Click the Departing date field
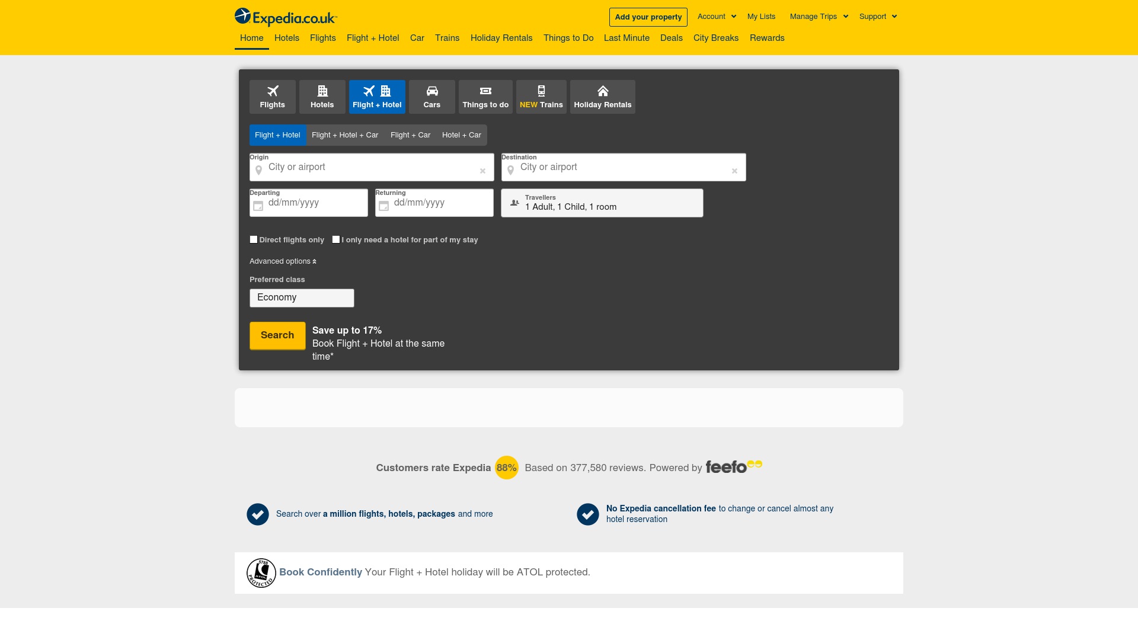This screenshot has height=640, width=1138. (309, 203)
